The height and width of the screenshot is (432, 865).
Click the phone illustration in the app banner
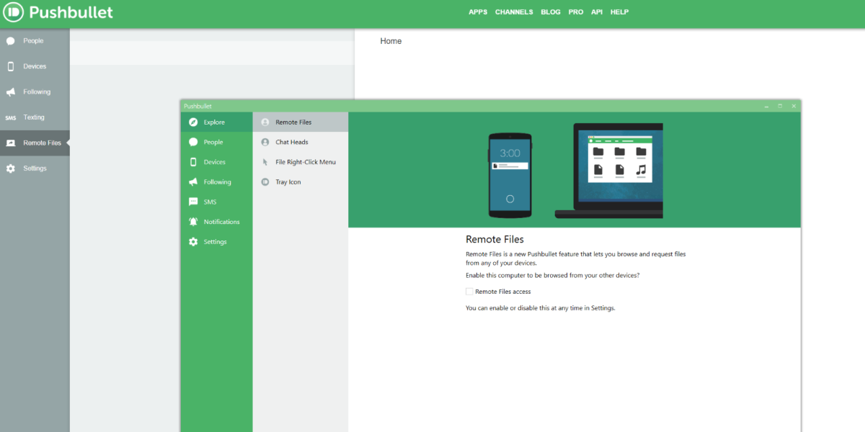pos(510,175)
